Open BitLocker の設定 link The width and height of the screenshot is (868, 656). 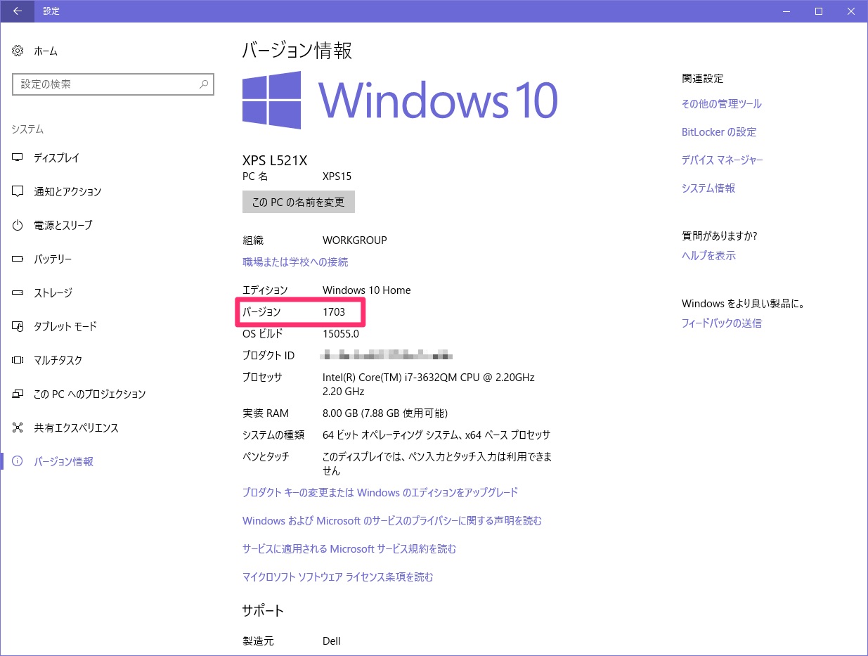719,132
